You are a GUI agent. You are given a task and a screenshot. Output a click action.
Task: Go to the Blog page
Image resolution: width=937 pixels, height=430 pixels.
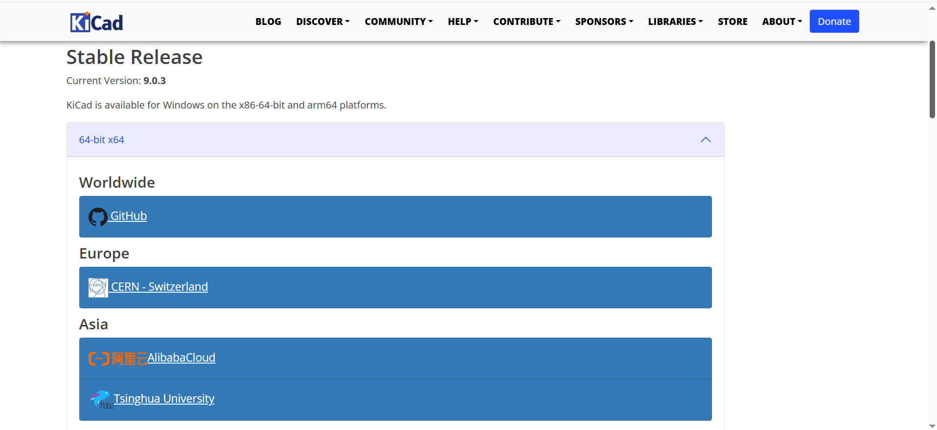point(268,21)
